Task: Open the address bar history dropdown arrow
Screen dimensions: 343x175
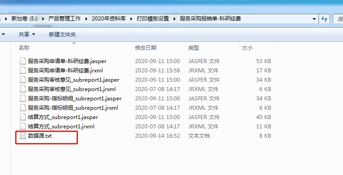Action: point(314,19)
